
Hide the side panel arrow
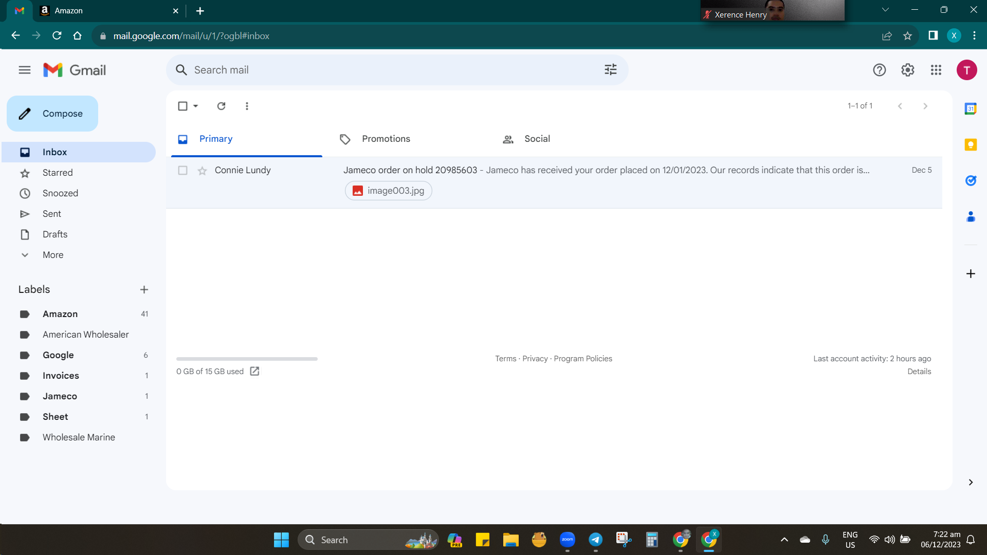(x=971, y=482)
